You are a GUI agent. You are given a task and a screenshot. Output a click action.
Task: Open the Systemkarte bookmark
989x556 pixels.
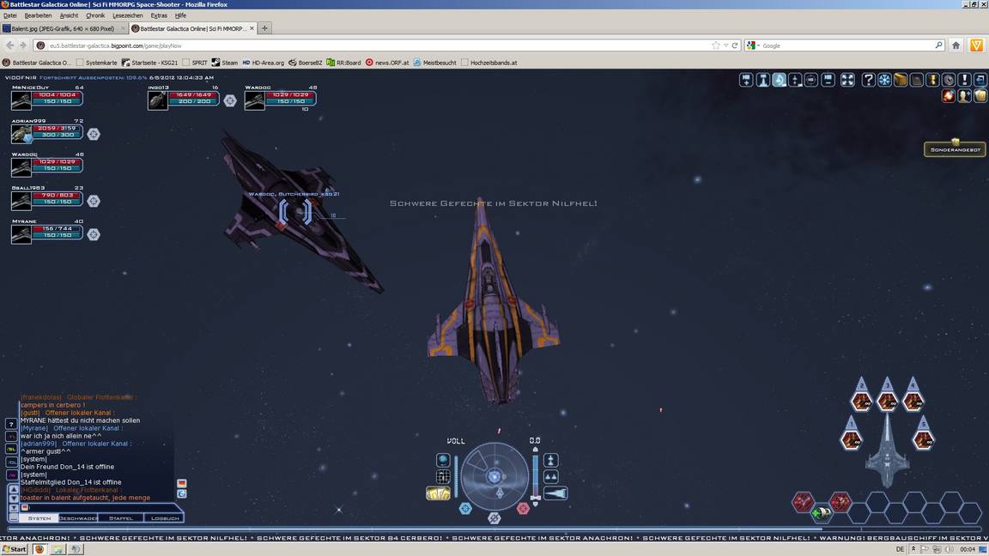[96, 63]
